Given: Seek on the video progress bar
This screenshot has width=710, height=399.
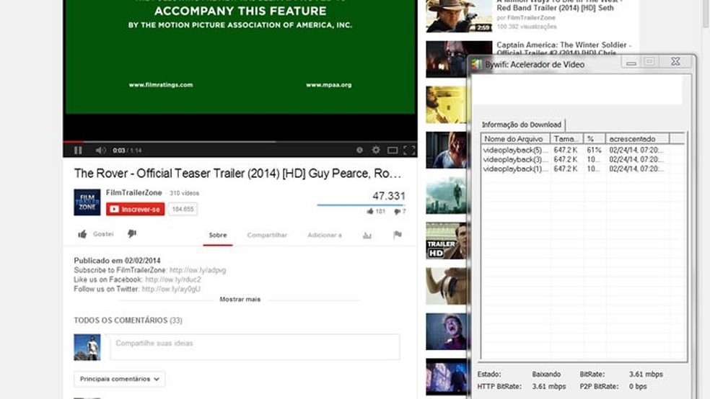Looking at the screenshot, I should coord(240,142).
